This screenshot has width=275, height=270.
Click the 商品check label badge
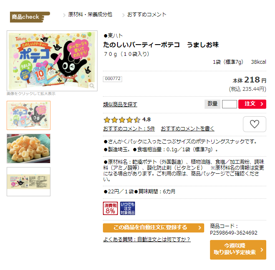pyautogui.click(x=29, y=17)
